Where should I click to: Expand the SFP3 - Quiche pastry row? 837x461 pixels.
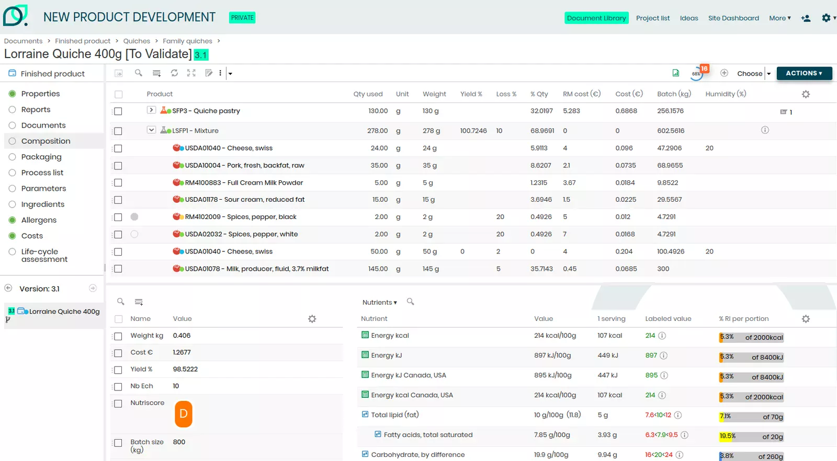click(x=151, y=110)
